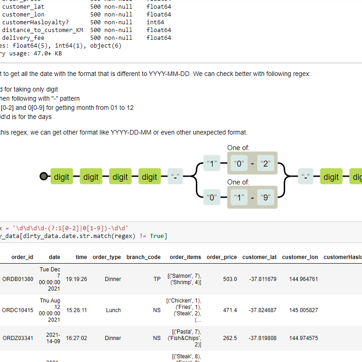Click the literal "1" node in the upper branch
362x362 pixels.
click(x=211, y=163)
